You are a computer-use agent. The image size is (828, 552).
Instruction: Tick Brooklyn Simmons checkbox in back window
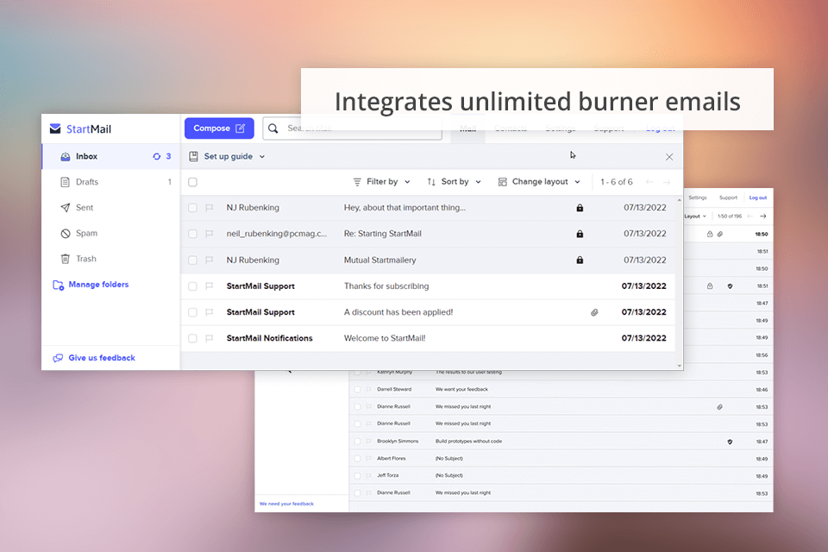point(357,441)
